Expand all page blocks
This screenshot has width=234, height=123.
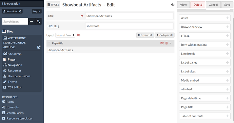[145, 35]
